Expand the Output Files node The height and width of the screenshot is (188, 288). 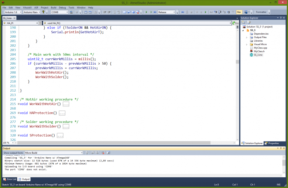point(247,37)
